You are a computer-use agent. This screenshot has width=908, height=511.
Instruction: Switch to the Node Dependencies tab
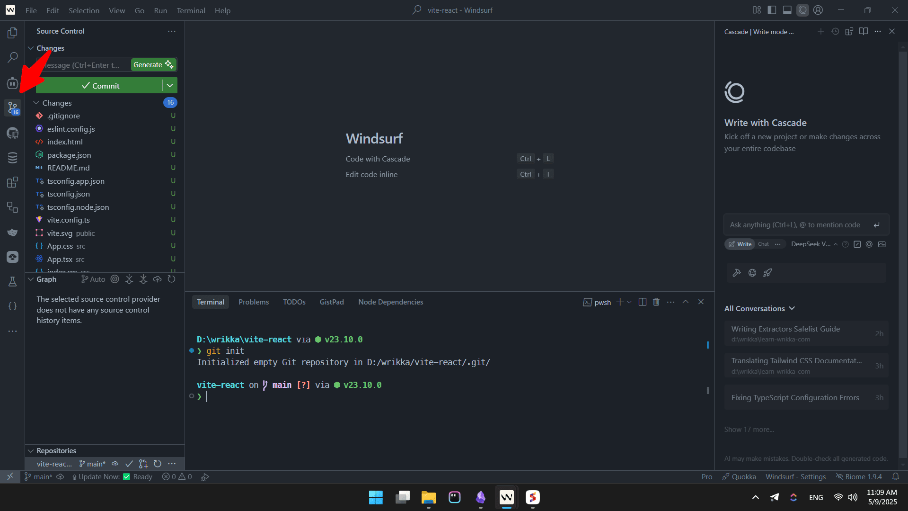pos(391,302)
